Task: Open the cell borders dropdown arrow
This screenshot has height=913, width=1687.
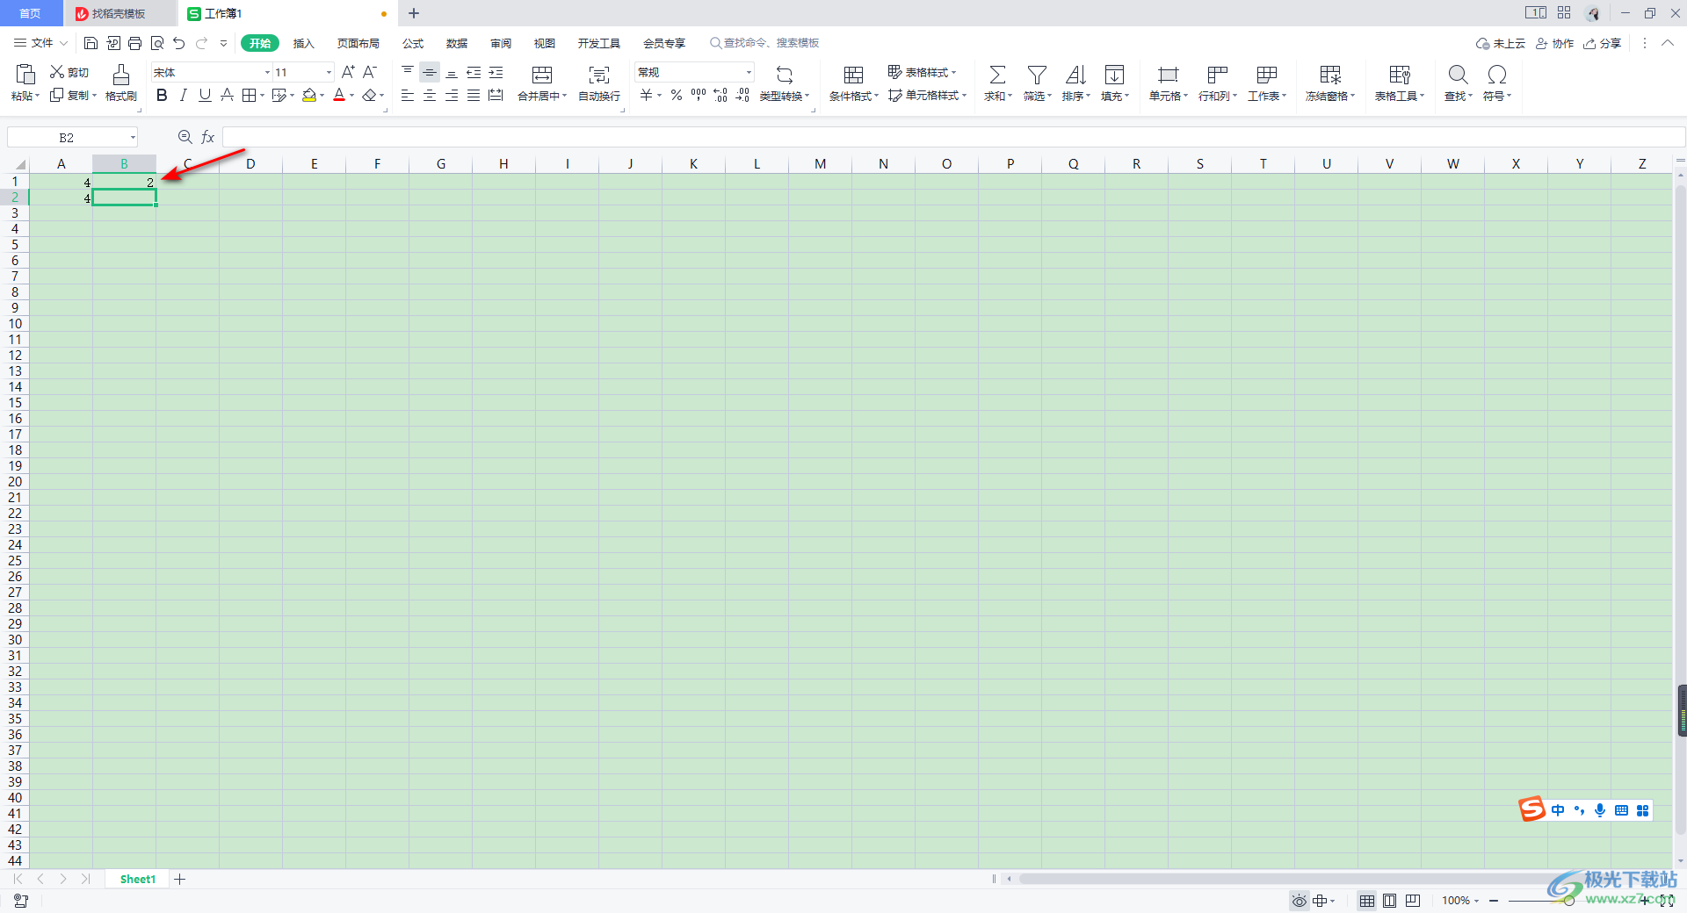Action: click(x=262, y=96)
